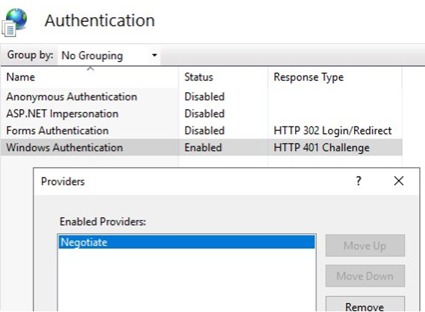This screenshot has height=312, width=425.
Task: Sort by Status column header
Action: (x=223, y=77)
